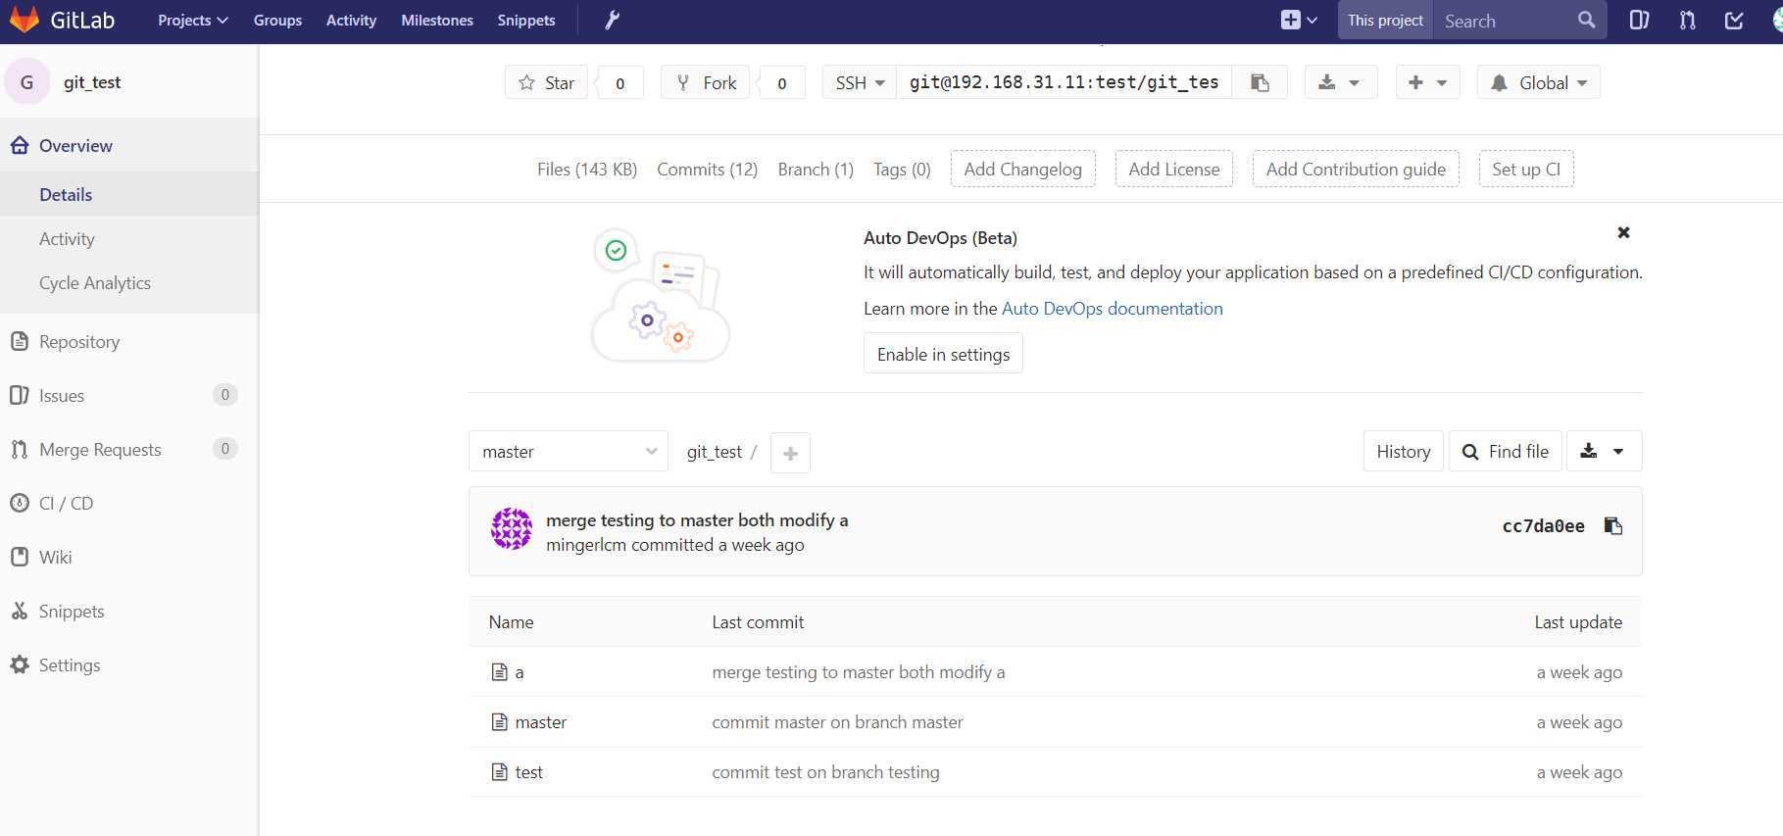The image size is (1783, 836).
Task: Open the Milestones navbar item
Action: tap(437, 21)
